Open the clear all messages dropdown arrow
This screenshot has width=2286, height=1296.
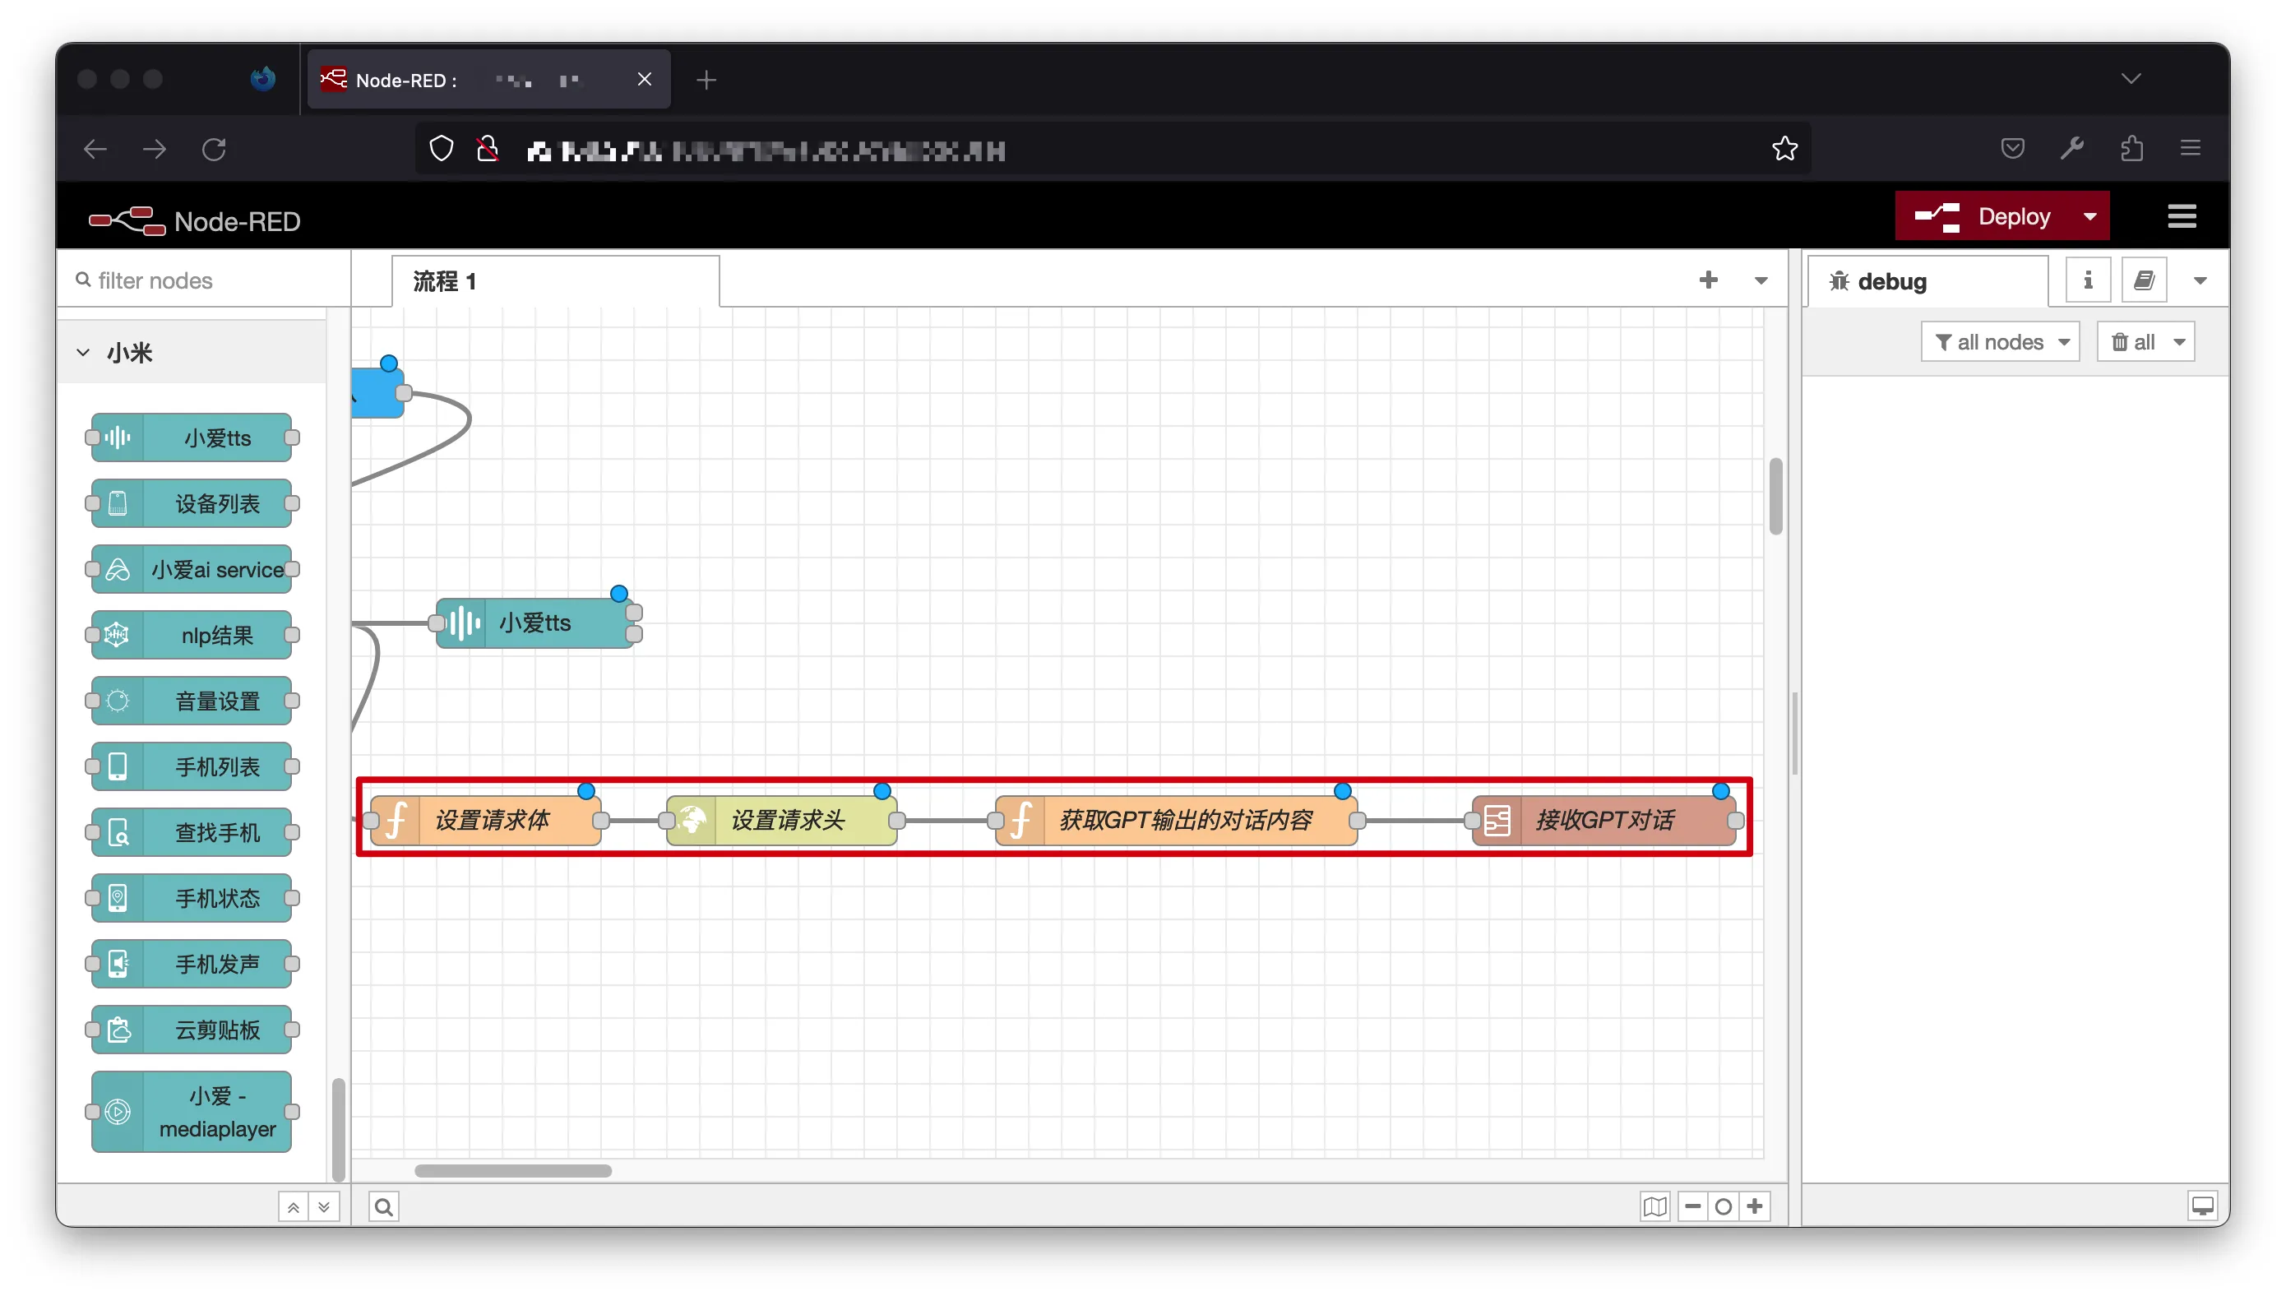2179,343
